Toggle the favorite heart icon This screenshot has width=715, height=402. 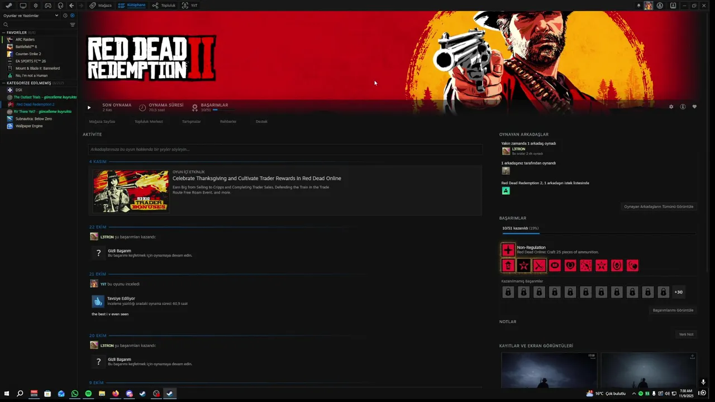click(694, 107)
